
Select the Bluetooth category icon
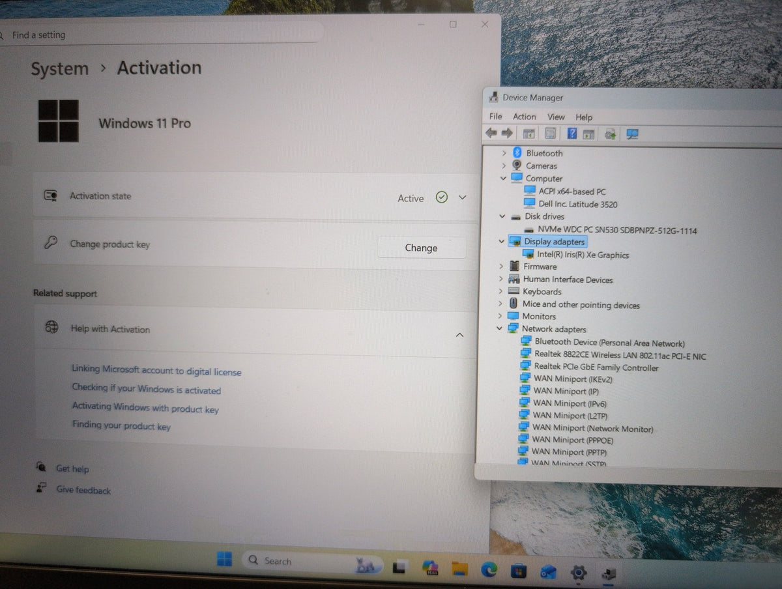point(517,153)
